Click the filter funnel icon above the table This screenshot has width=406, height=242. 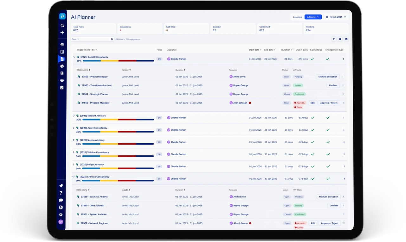334,39
